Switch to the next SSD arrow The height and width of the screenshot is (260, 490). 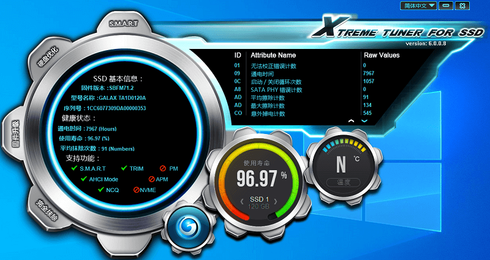(x=275, y=202)
